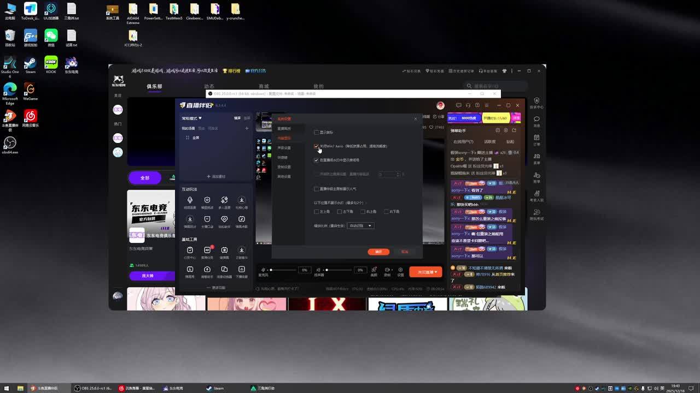Switch to 声音设置 settings tab
This screenshot has height=393, width=700.
pos(284,148)
